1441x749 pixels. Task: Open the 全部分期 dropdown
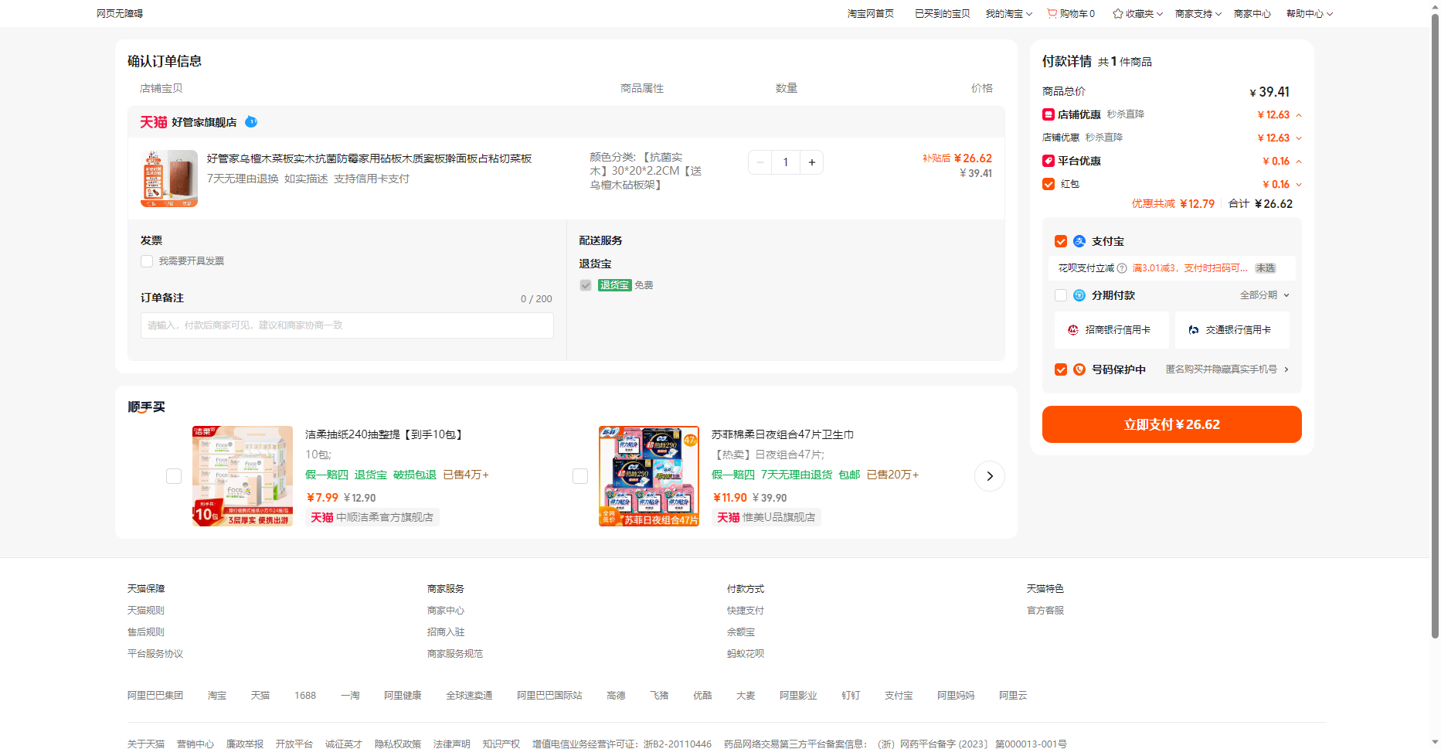click(1265, 295)
